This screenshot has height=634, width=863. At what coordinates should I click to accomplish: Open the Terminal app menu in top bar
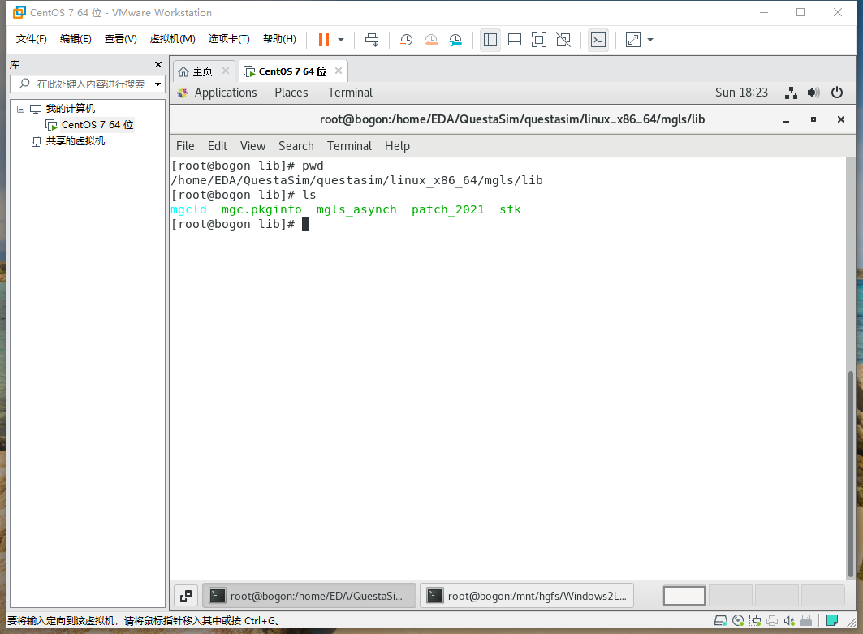coord(350,93)
